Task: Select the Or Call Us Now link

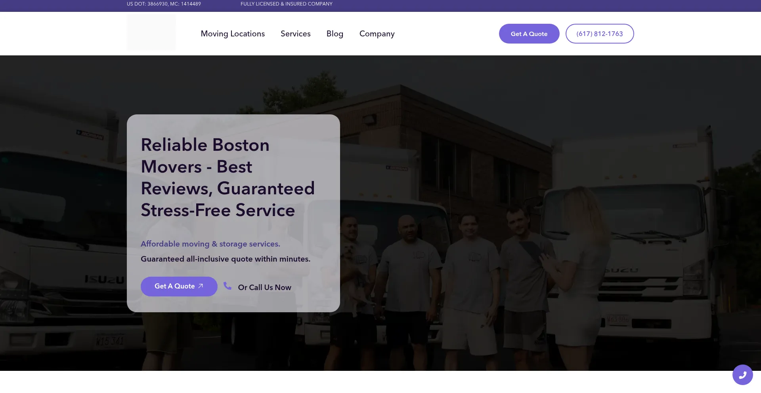Action: click(264, 287)
